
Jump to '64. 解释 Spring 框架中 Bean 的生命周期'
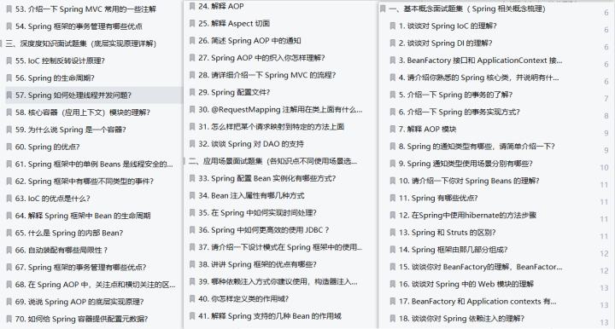click(83, 216)
